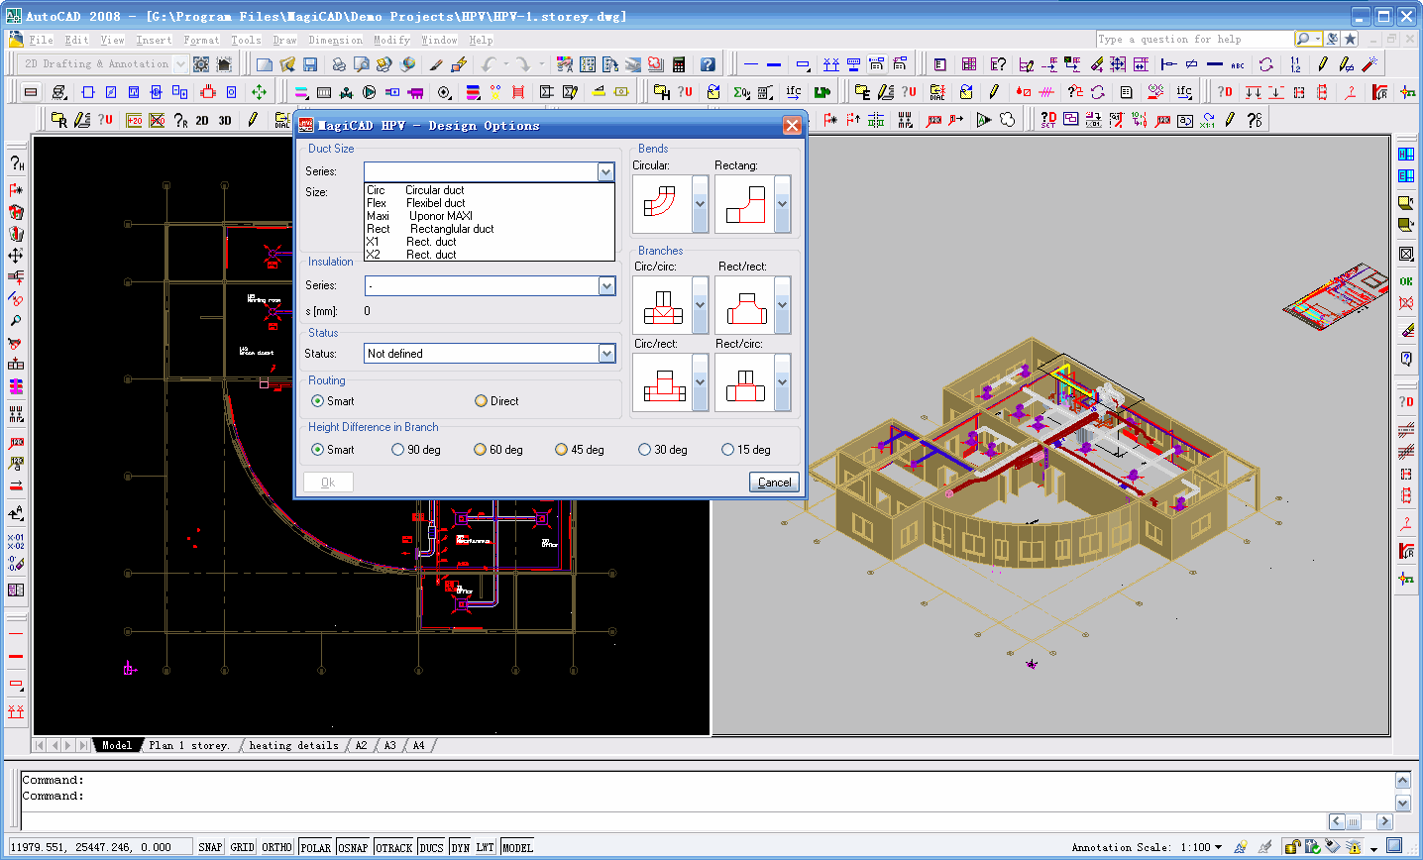Screen dimensions: 1423x860
Task: Switch to the heating details layout tab
Action: click(x=293, y=745)
